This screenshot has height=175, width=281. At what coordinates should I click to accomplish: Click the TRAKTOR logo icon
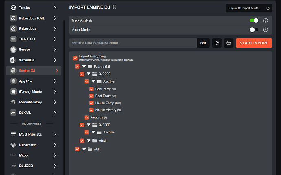point(13,39)
